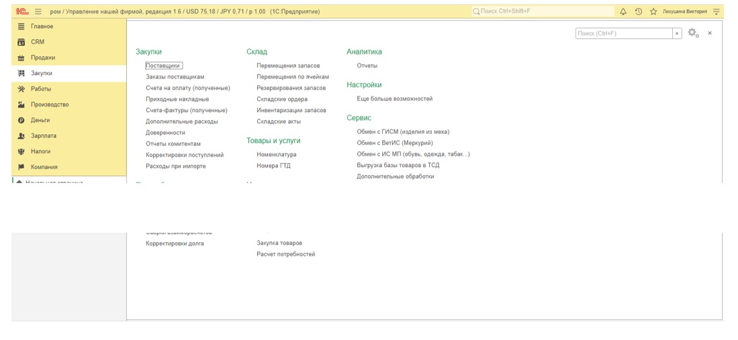Click the 1C logo icon
The width and height of the screenshot is (738, 340).
pos(22,11)
